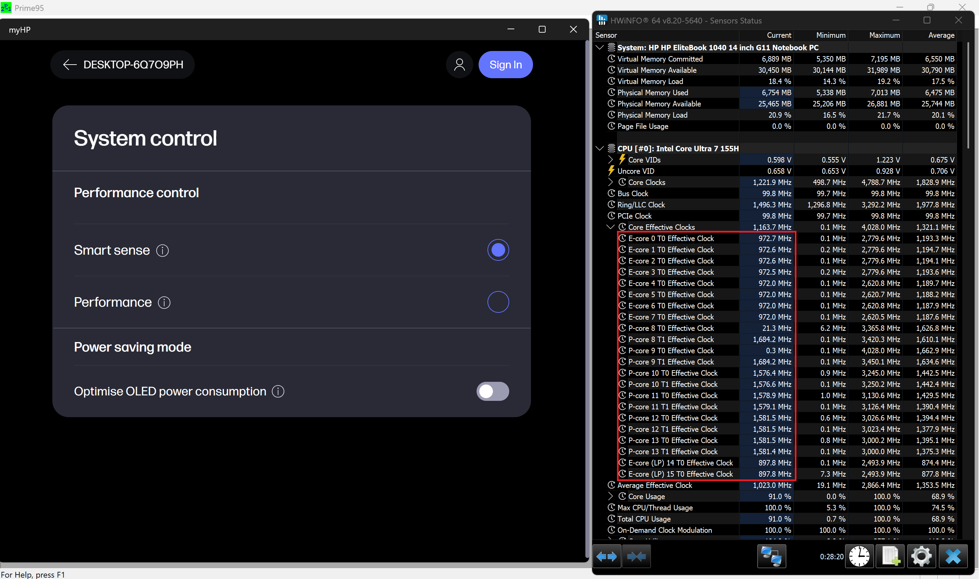Maximize the HWiNFO Sensors Status window
The image size is (979, 579).
pyautogui.click(x=927, y=20)
